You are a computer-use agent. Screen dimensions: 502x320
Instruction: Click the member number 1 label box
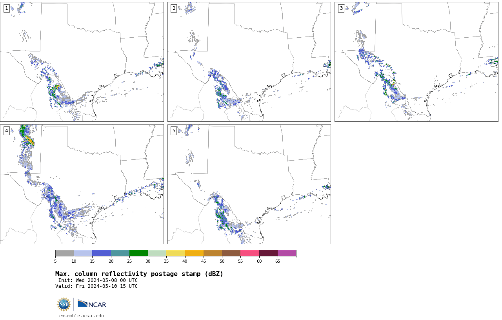pyautogui.click(x=6, y=8)
